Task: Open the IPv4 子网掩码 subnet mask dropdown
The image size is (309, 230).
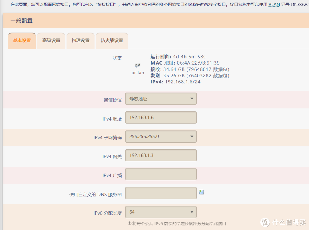Action: click(161, 136)
